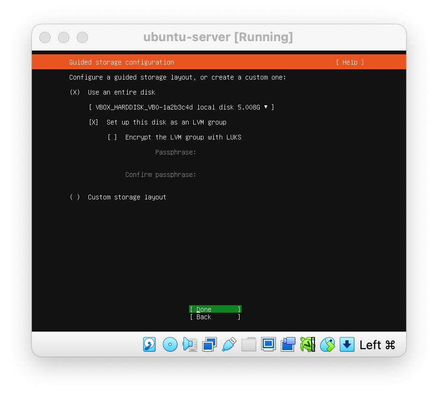
Task: Enable 'Encrypt the LVM group with LUKS'
Action: point(112,137)
